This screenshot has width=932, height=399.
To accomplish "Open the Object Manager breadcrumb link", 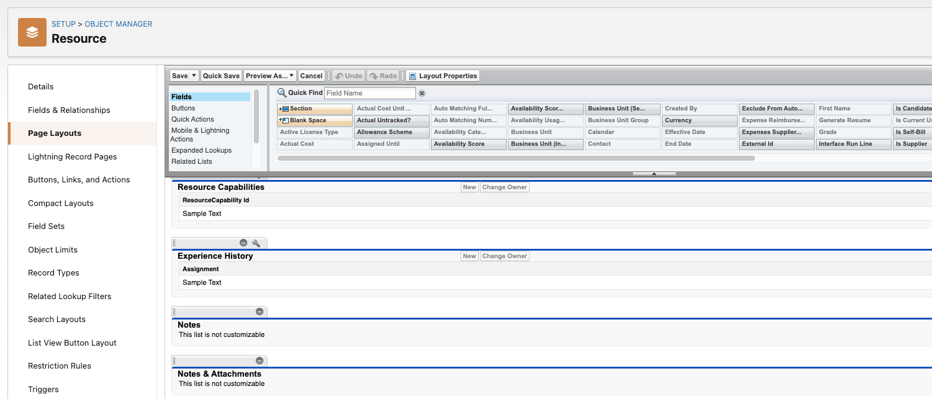I will tap(119, 24).
